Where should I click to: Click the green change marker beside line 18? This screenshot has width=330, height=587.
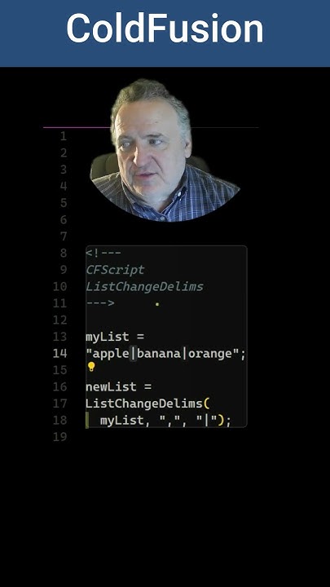tap(87, 420)
